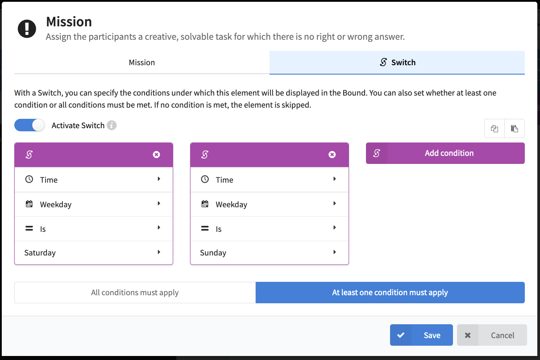Open the Sunday value dropdown

coord(270,253)
